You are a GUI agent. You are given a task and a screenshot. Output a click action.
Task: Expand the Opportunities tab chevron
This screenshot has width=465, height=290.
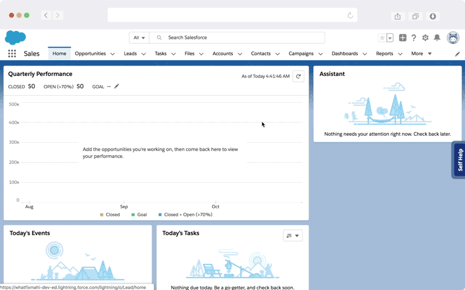pyautogui.click(x=113, y=54)
